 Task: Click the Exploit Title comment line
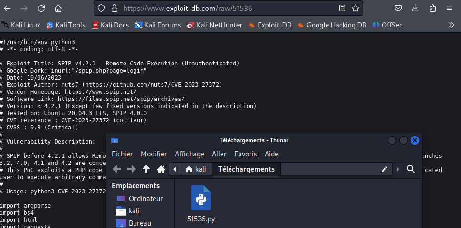pos(120,64)
